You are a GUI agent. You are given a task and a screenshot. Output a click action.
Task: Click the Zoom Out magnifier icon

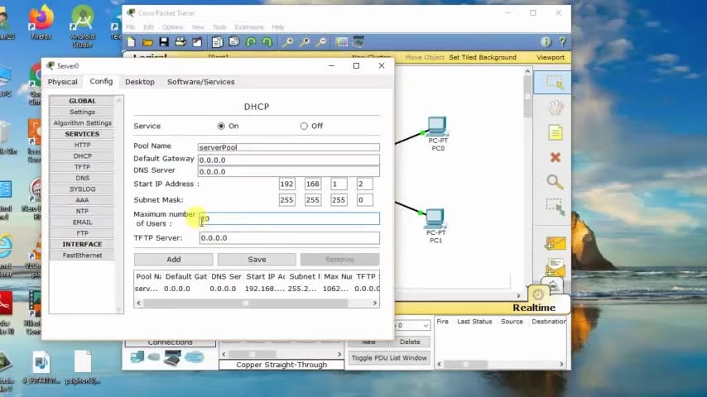[x=321, y=42]
